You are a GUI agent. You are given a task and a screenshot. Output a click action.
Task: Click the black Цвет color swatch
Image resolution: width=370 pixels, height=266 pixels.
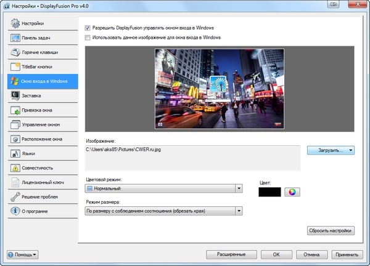tap(270, 192)
